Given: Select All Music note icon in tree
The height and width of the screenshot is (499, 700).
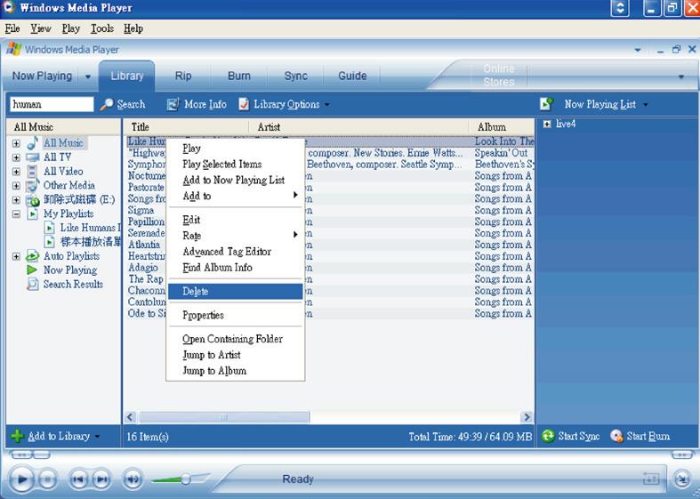Looking at the screenshot, I should point(33,143).
